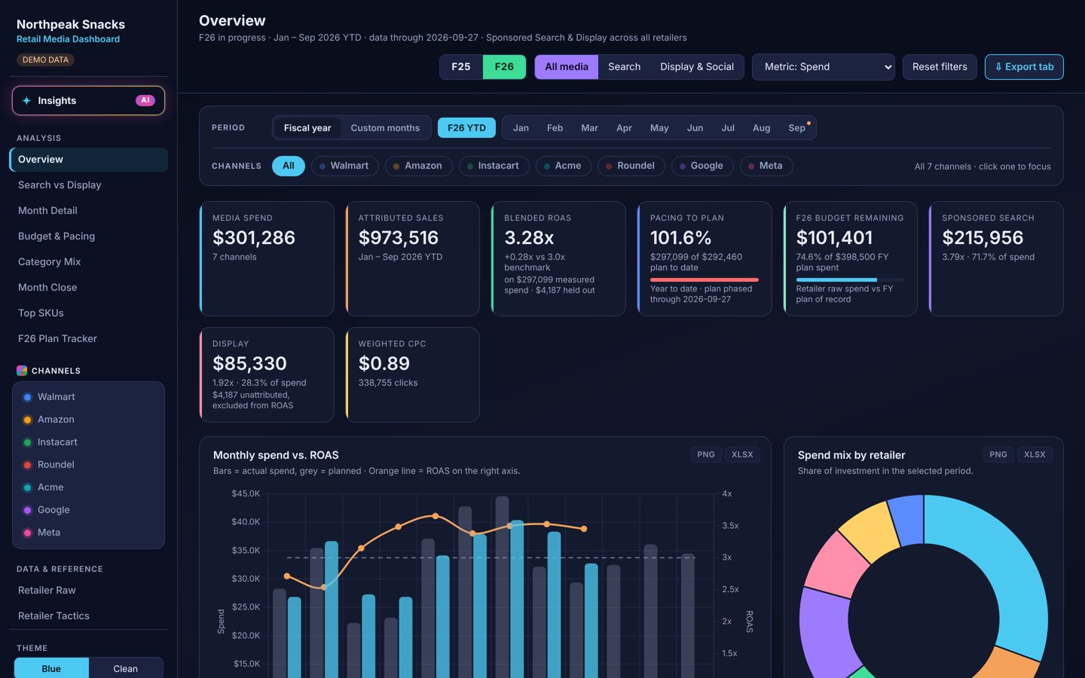Navigate to F26 Plan Tracker
This screenshot has height=678, width=1085.
[x=88, y=339]
